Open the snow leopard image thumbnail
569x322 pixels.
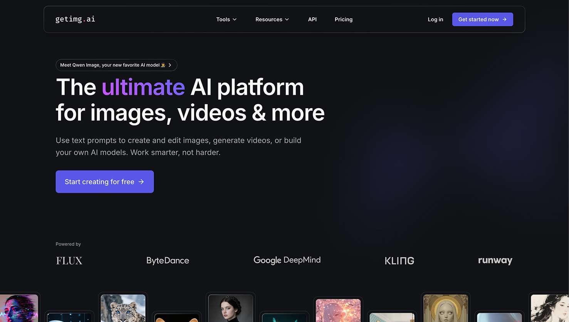pos(123,308)
